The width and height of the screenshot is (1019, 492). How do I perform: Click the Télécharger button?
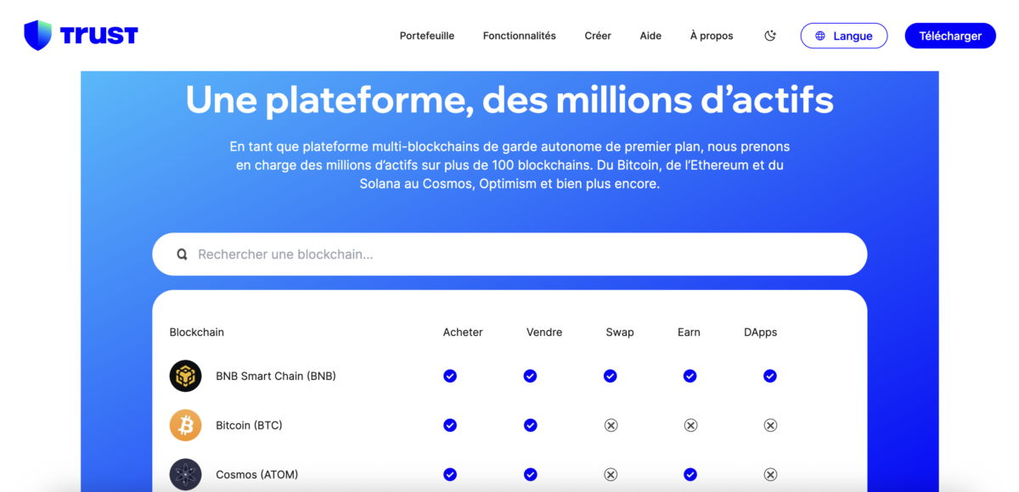tap(950, 36)
